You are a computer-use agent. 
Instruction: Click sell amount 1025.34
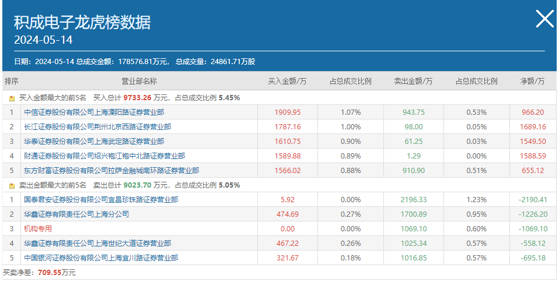tap(414, 244)
